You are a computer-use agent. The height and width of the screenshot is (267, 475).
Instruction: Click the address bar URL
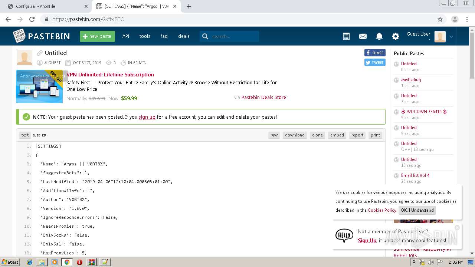click(x=88, y=19)
